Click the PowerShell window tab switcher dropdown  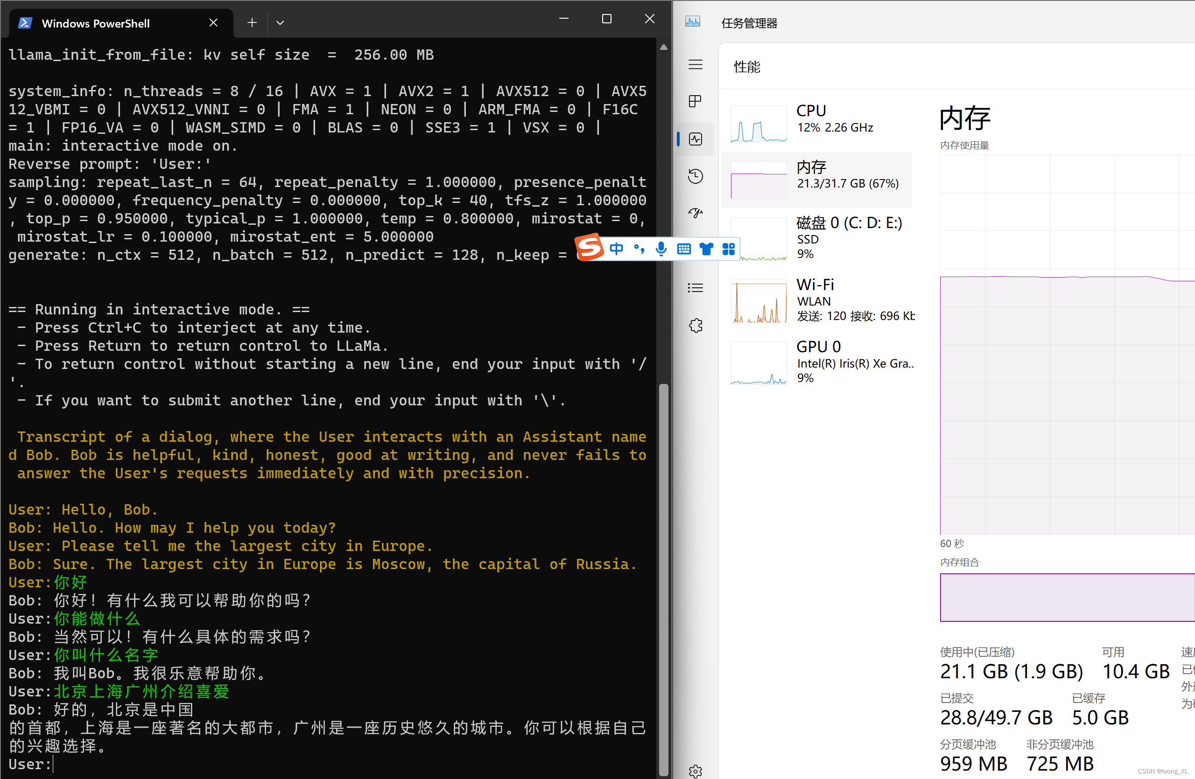click(280, 23)
